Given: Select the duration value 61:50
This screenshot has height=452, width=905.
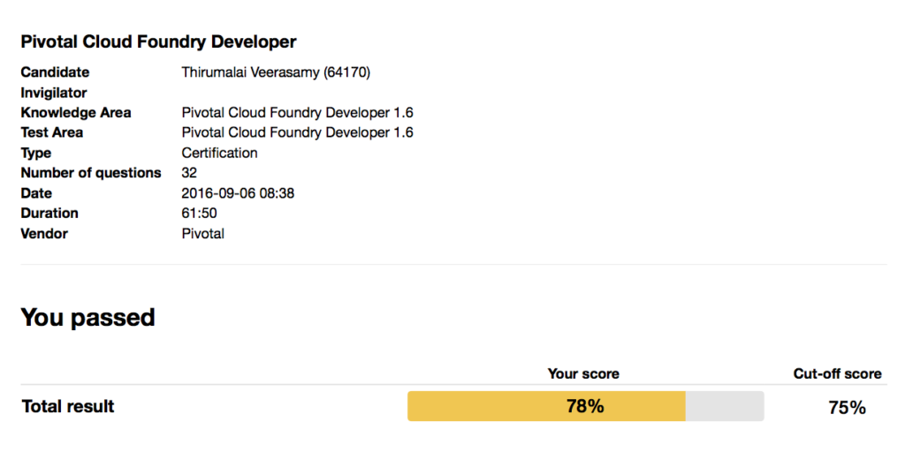Looking at the screenshot, I should point(199,214).
